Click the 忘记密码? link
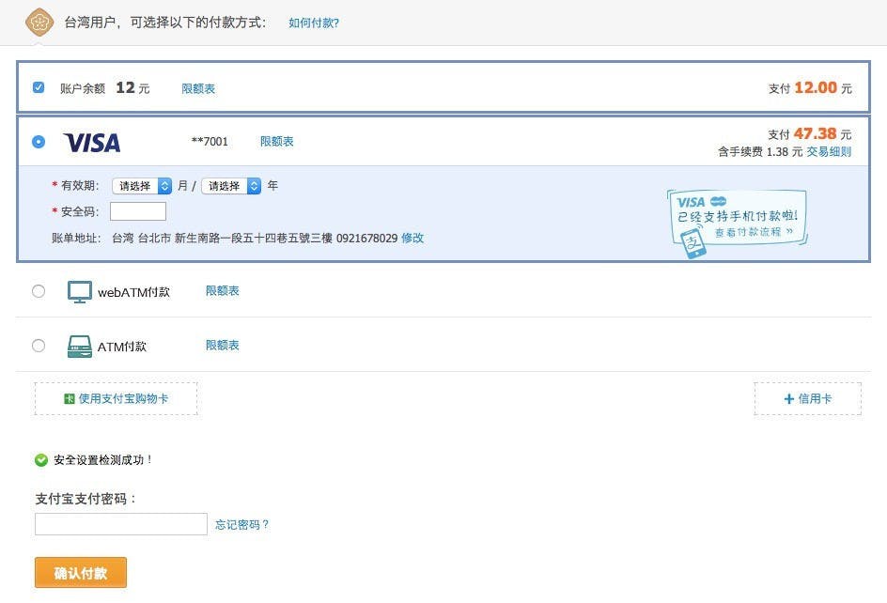 tap(242, 525)
